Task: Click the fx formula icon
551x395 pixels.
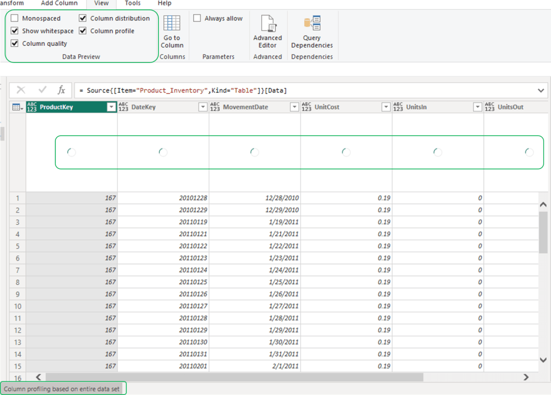Action: pyautogui.click(x=61, y=90)
